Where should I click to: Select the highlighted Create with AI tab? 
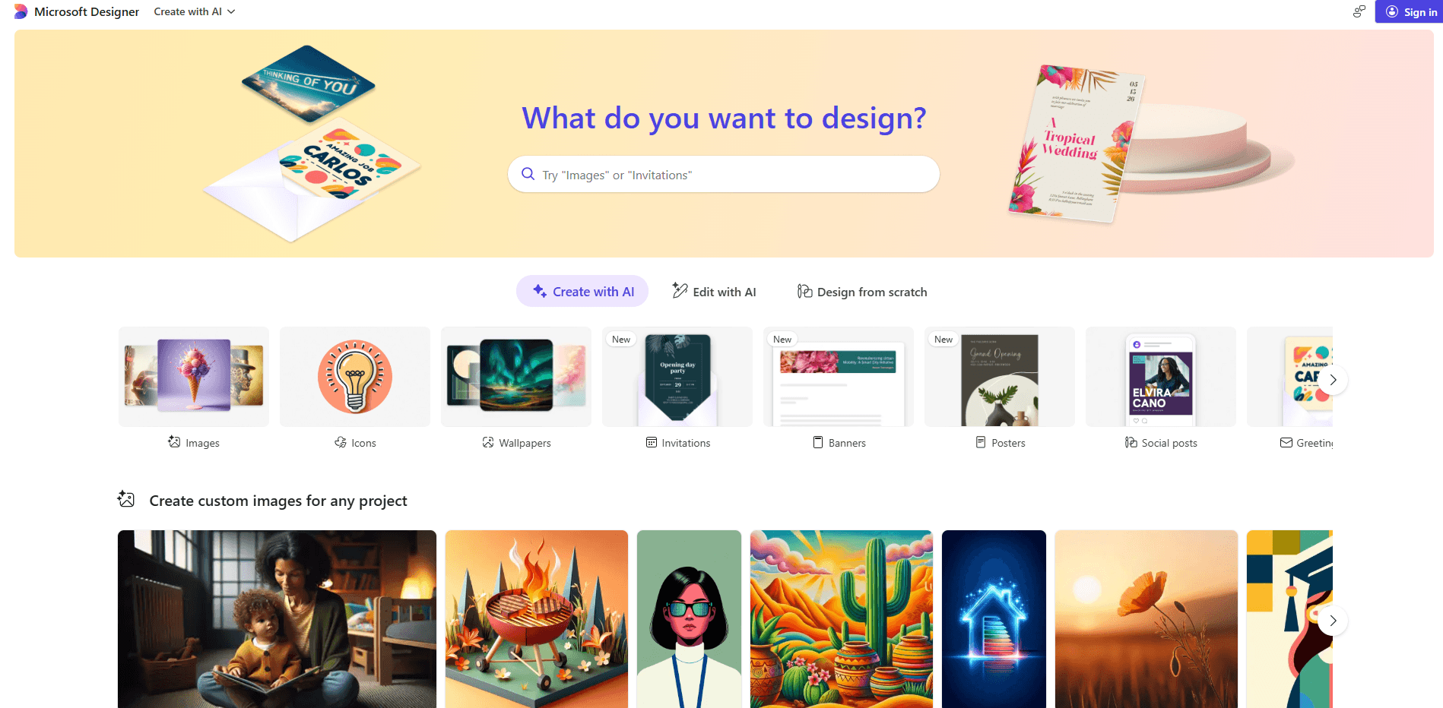[x=582, y=292]
